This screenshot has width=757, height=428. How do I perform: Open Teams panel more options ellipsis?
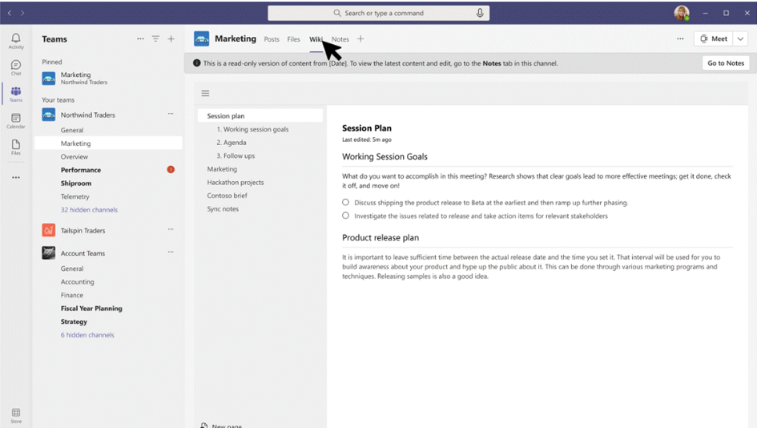tap(140, 38)
